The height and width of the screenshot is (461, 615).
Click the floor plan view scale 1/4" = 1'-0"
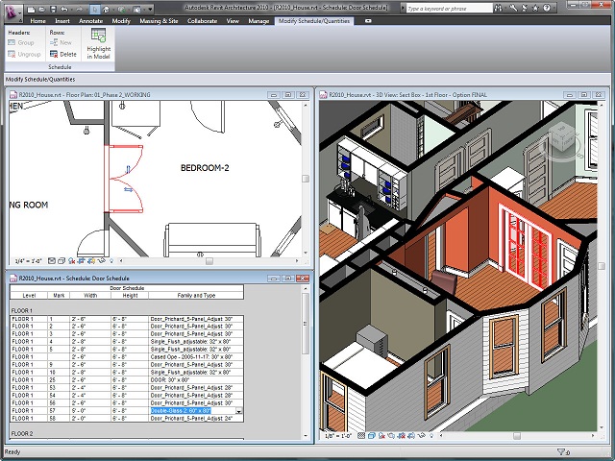click(x=29, y=261)
